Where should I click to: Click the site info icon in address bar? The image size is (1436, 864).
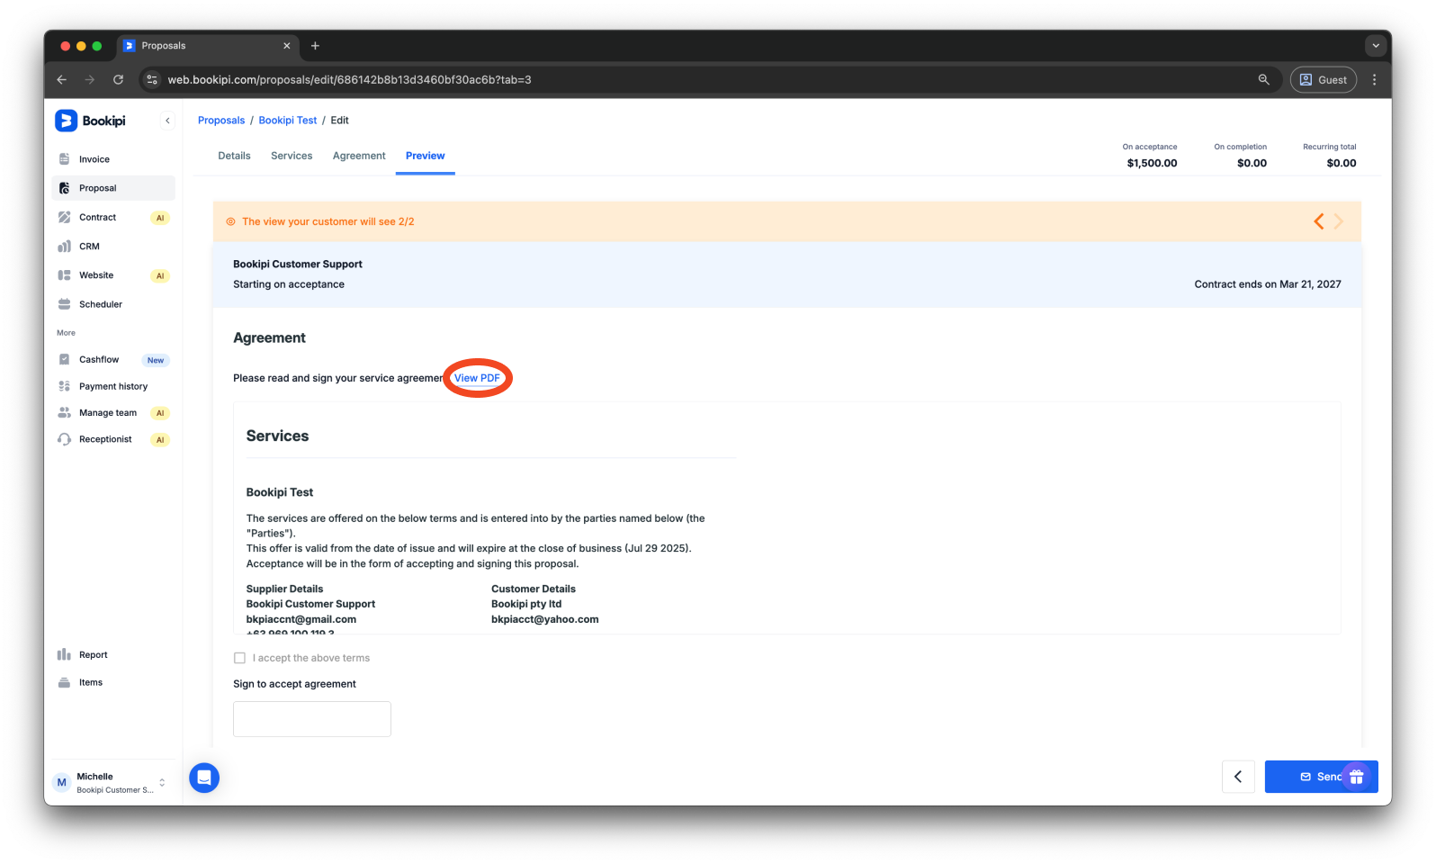point(152,79)
